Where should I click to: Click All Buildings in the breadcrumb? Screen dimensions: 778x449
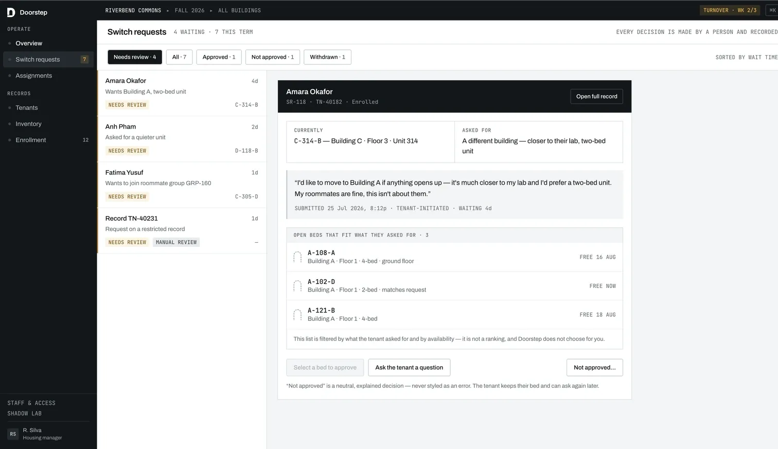(239, 10)
